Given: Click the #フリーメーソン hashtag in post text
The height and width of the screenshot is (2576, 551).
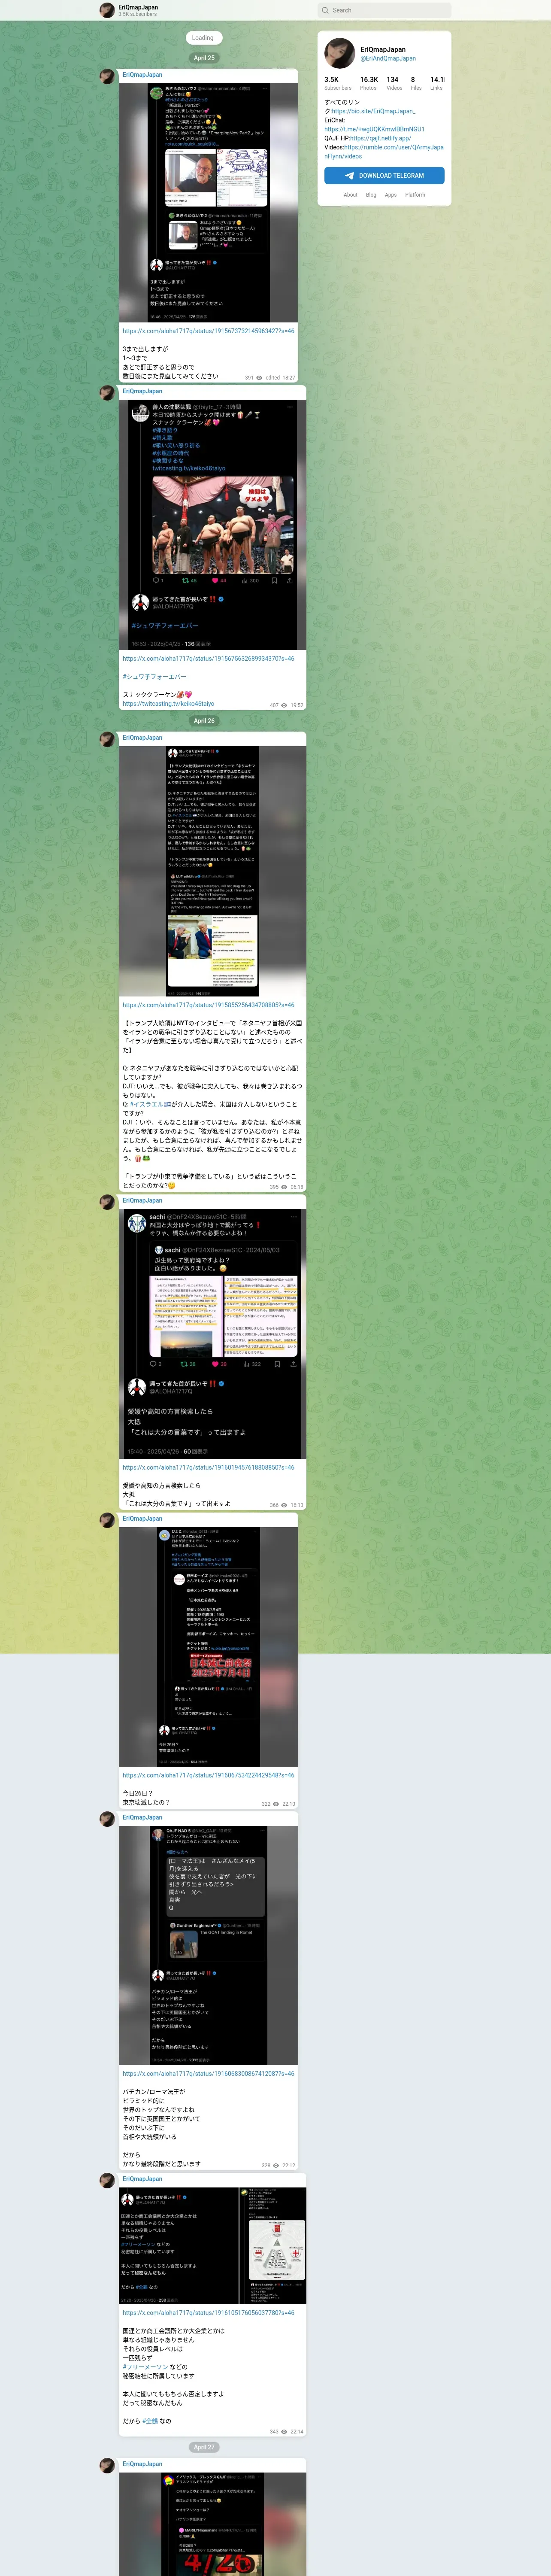Looking at the screenshot, I should (145, 2367).
